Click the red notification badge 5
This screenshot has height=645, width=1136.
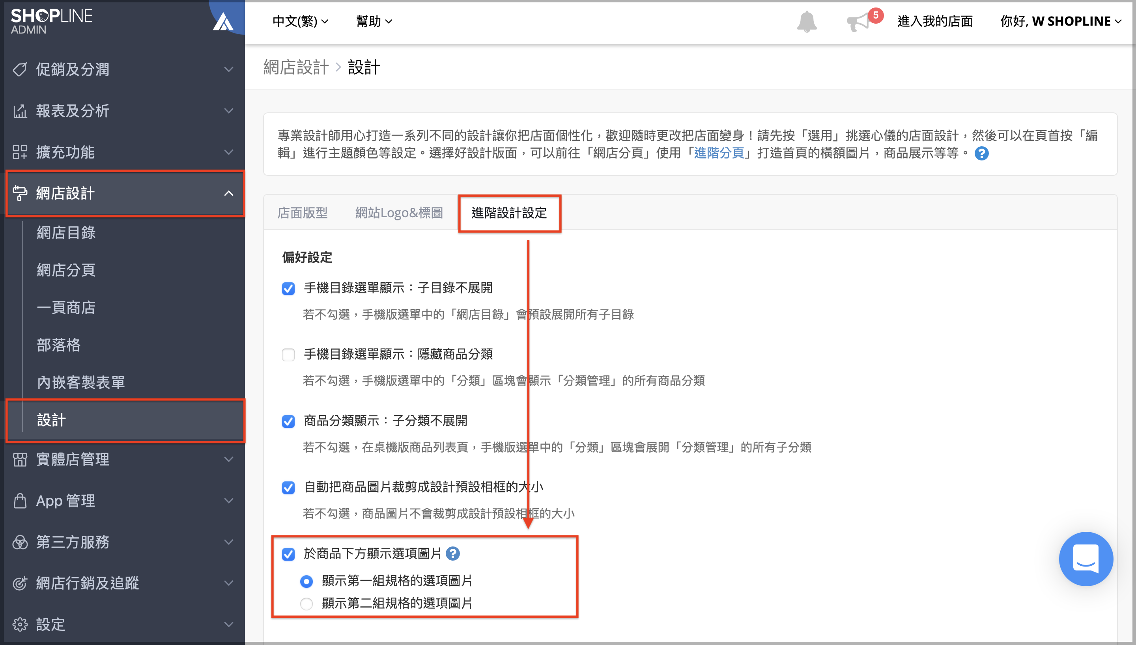pyautogui.click(x=876, y=15)
